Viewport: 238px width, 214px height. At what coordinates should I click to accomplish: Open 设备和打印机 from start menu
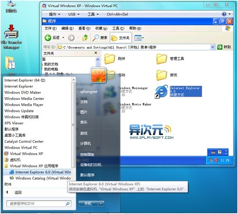pyautogui.click(x=90, y=165)
